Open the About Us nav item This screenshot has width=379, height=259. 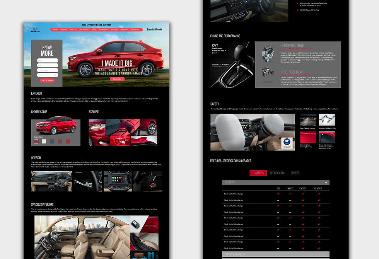tap(64, 30)
